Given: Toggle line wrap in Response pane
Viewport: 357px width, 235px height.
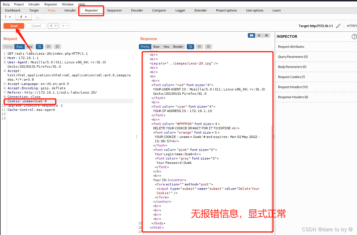Looking at the screenshot, I should [190, 47].
